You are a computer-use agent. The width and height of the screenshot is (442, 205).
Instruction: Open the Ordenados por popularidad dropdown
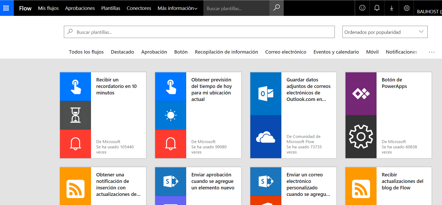click(385, 32)
